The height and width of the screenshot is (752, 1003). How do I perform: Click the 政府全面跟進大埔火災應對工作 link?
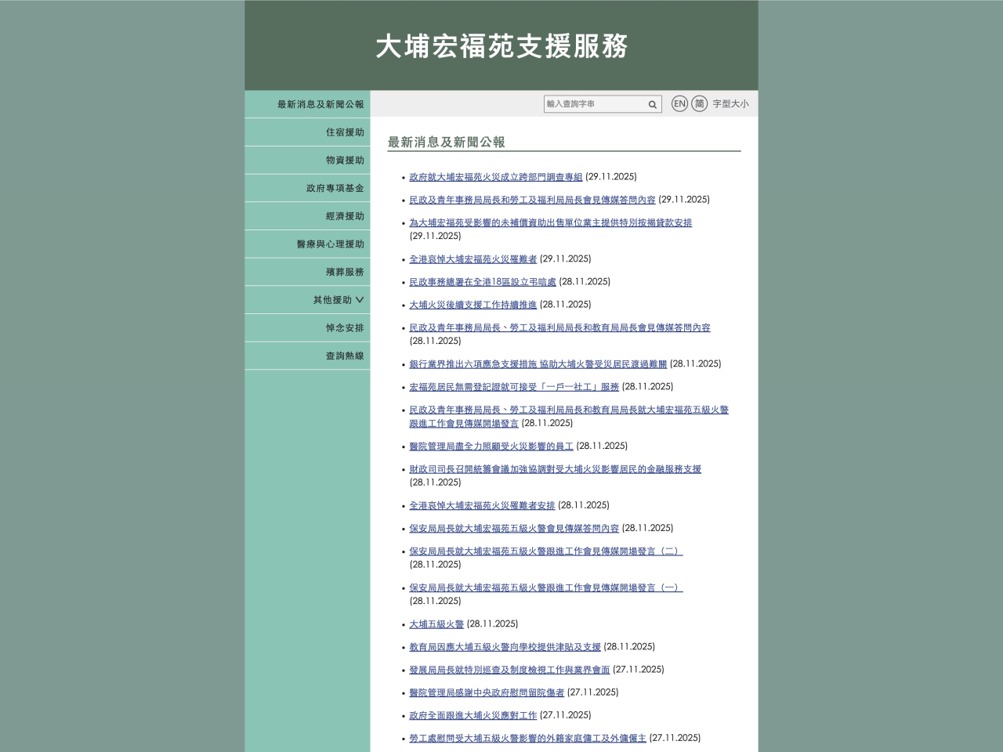[x=473, y=715]
